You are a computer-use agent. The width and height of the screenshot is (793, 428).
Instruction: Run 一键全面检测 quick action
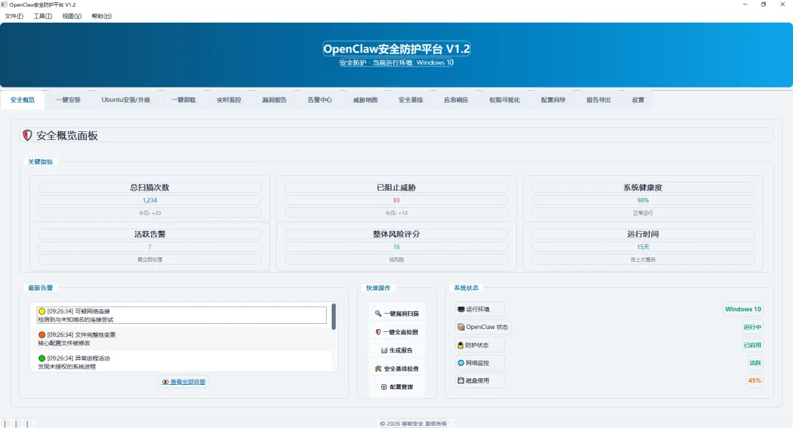click(x=396, y=332)
